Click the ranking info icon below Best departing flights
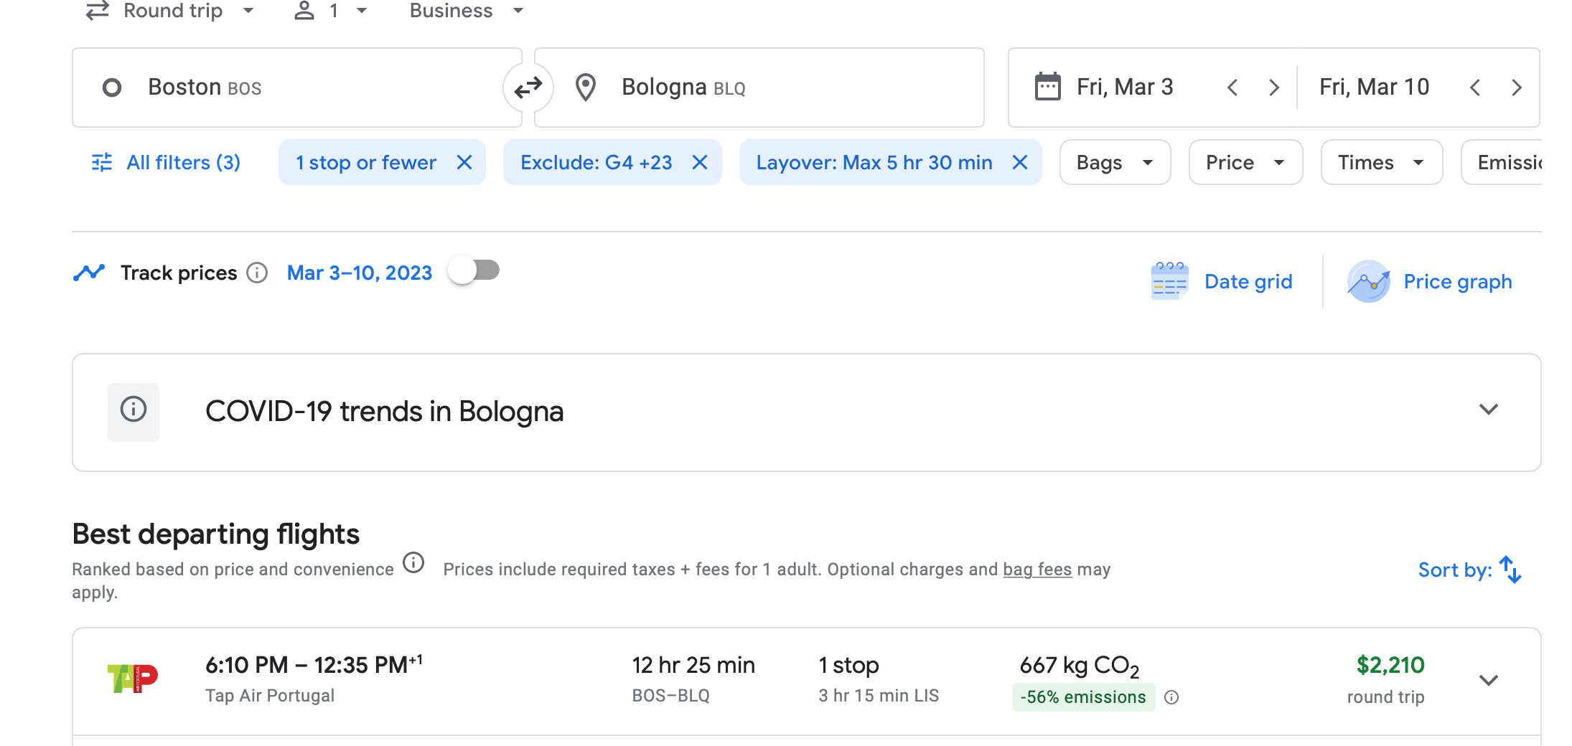This screenshot has width=1572, height=746. (413, 563)
